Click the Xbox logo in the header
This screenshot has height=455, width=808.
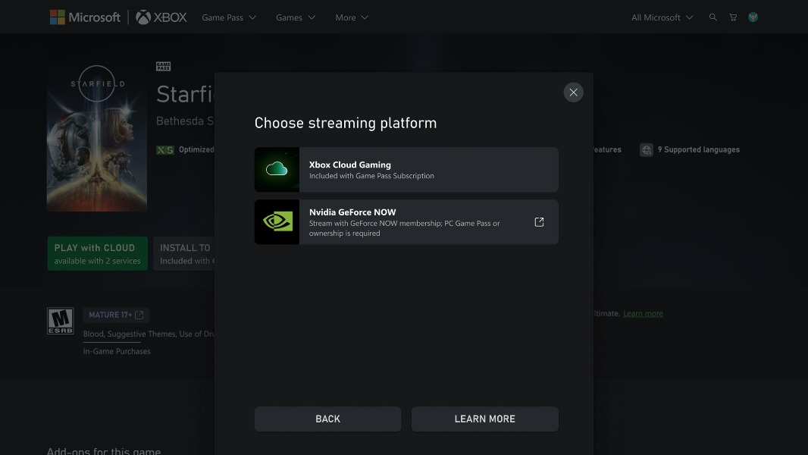click(161, 17)
